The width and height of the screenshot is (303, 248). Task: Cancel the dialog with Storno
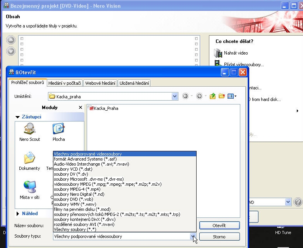pos(219,236)
